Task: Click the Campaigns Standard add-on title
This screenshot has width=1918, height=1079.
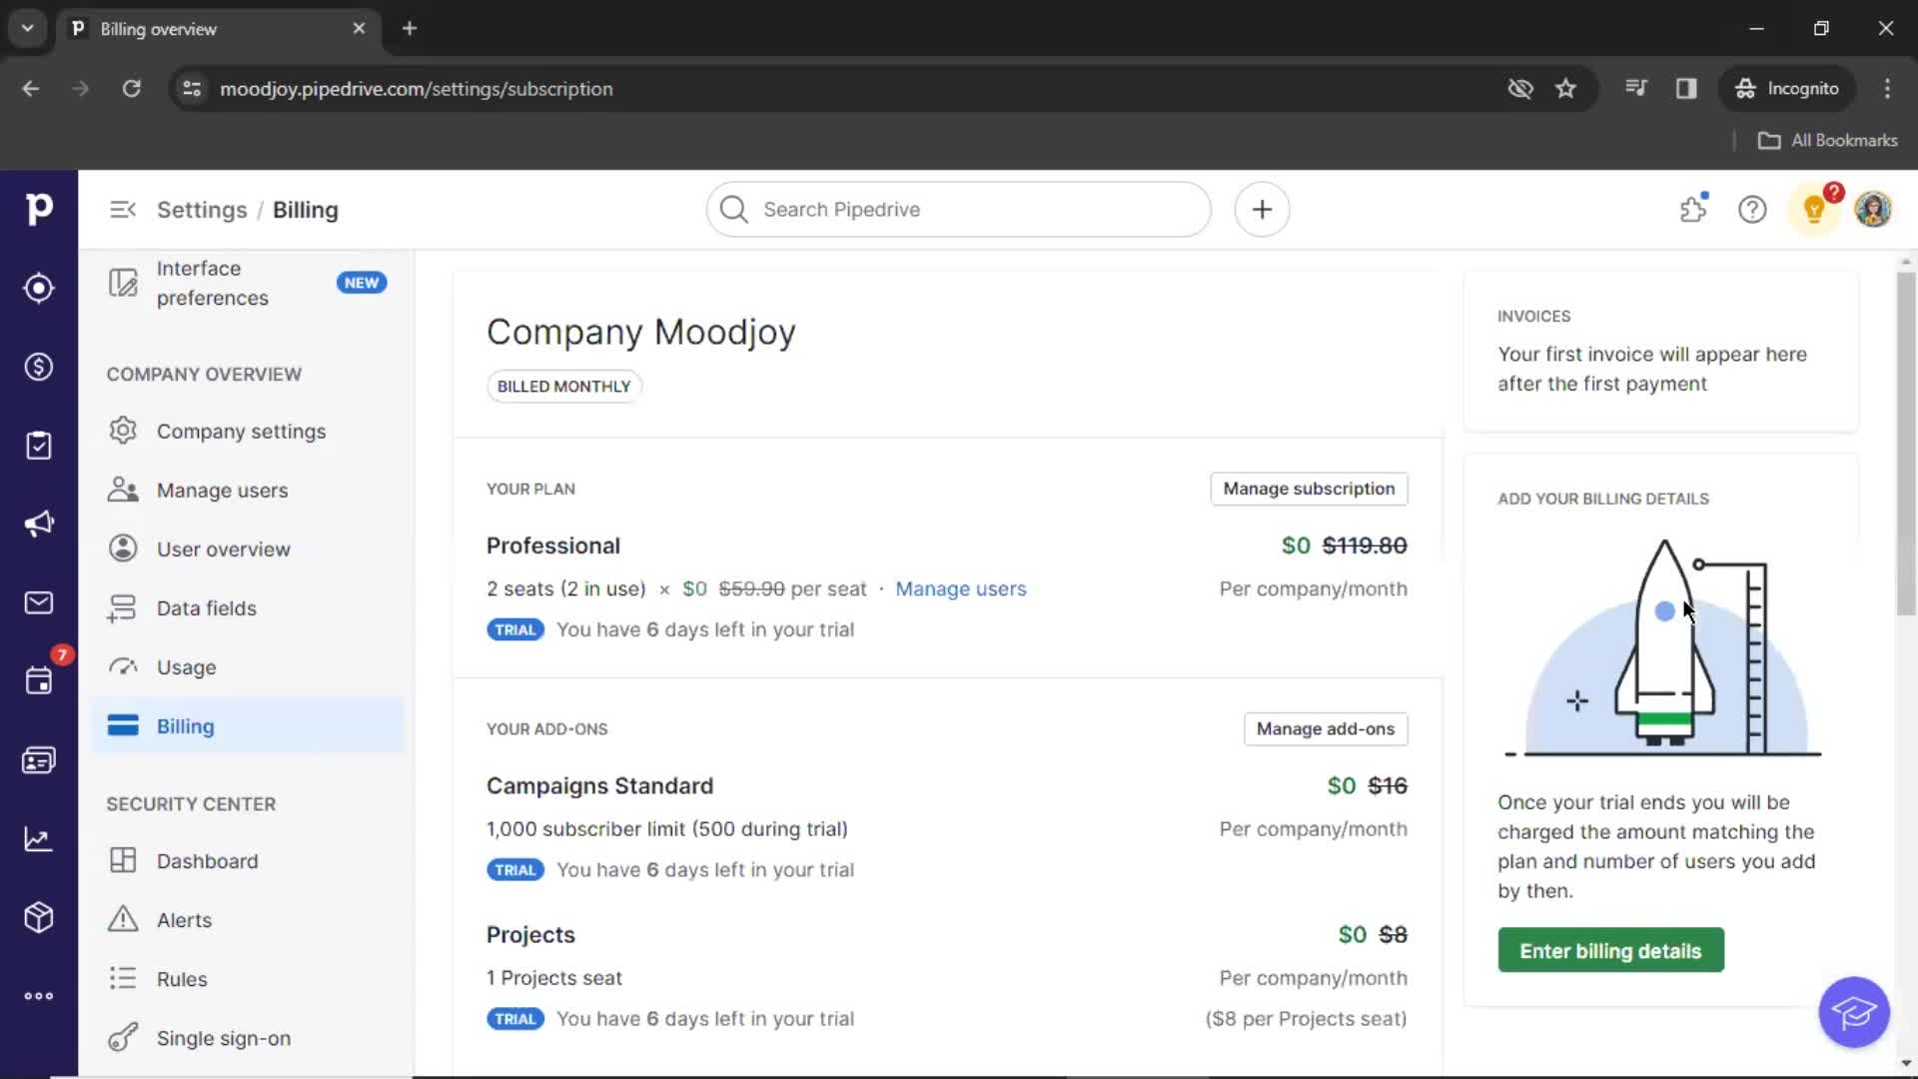Action: [599, 786]
